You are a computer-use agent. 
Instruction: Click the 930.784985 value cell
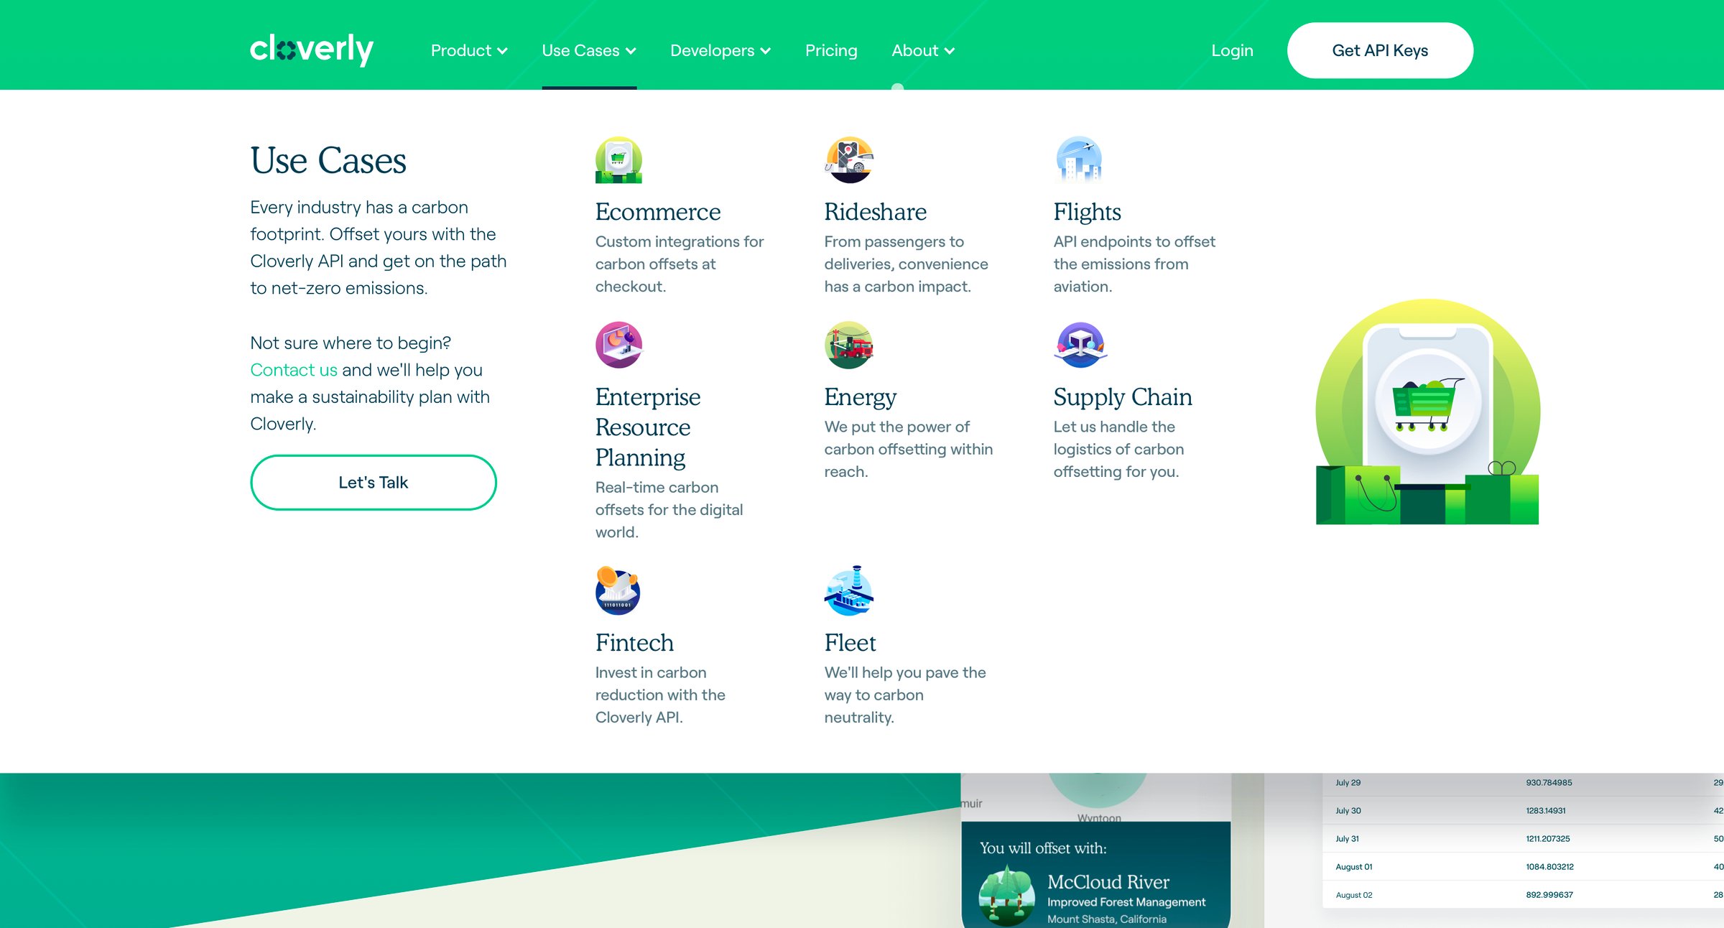pyautogui.click(x=1549, y=783)
